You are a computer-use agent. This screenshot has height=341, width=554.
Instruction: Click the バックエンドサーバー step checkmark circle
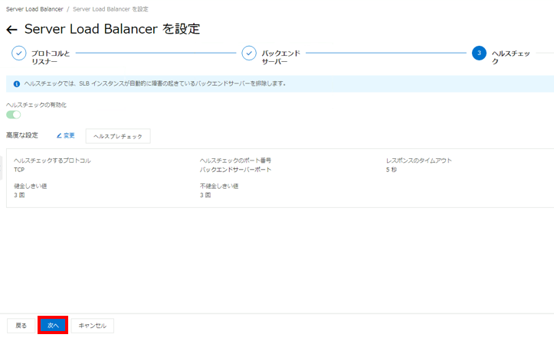coord(249,54)
